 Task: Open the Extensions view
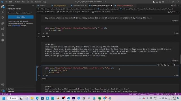3,29
